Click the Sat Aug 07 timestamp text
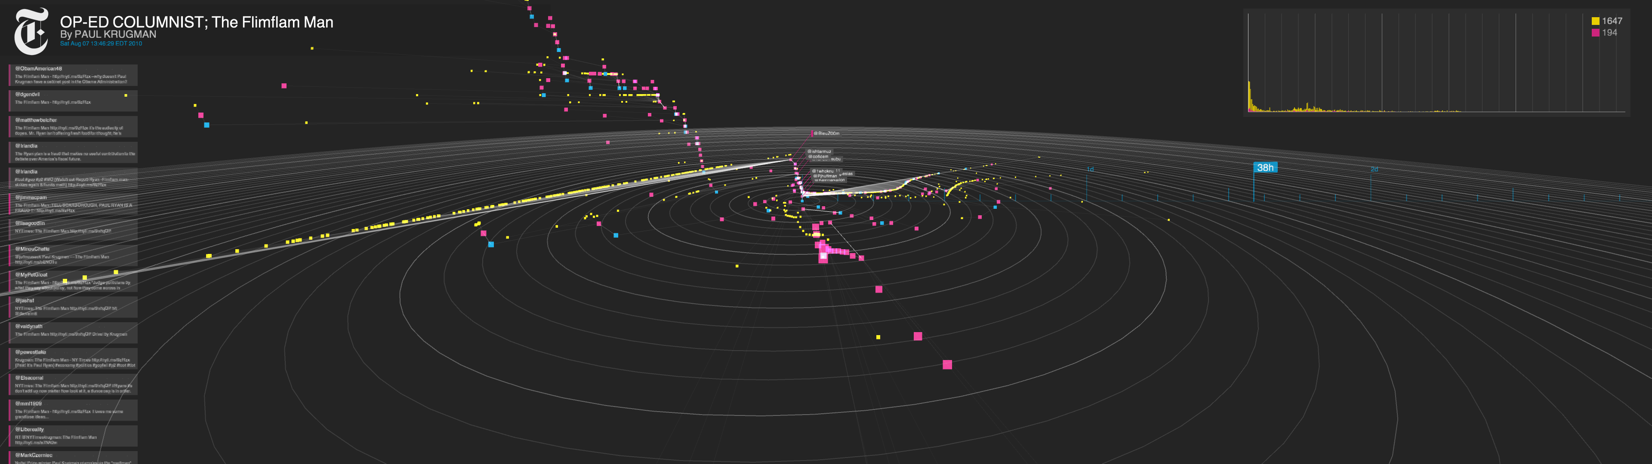 coord(101,43)
